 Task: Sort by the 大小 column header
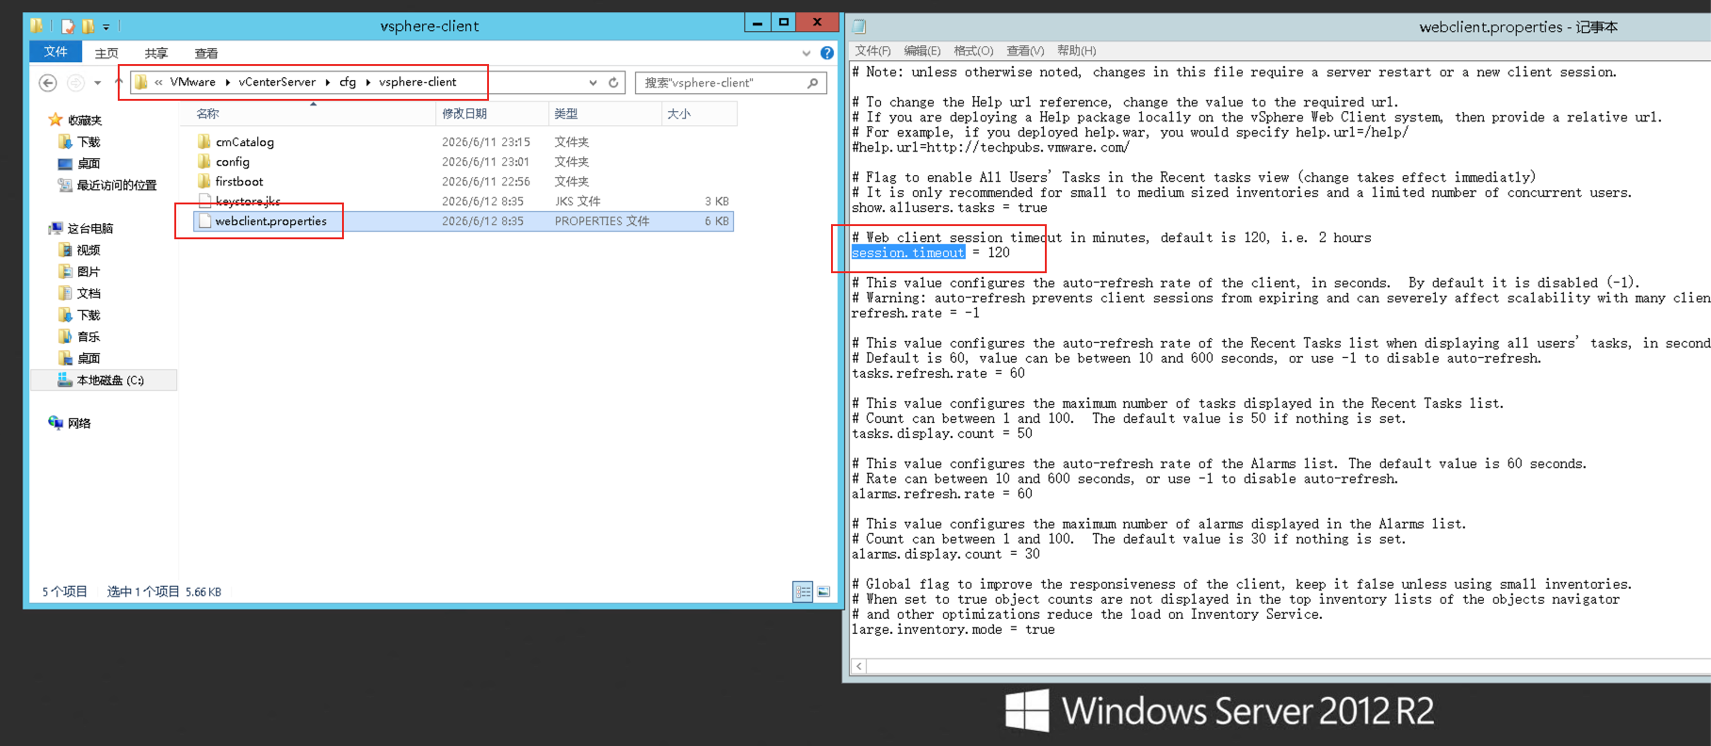[698, 114]
